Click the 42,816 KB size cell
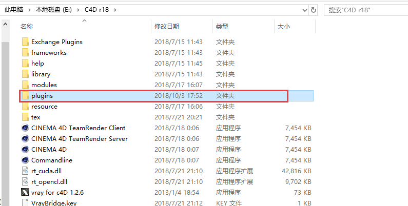The height and width of the screenshot is (206, 408). pyautogui.click(x=296, y=171)
